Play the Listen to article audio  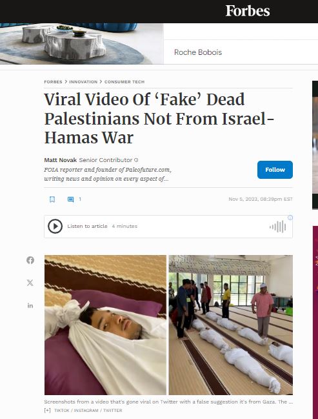click(55, 227)
